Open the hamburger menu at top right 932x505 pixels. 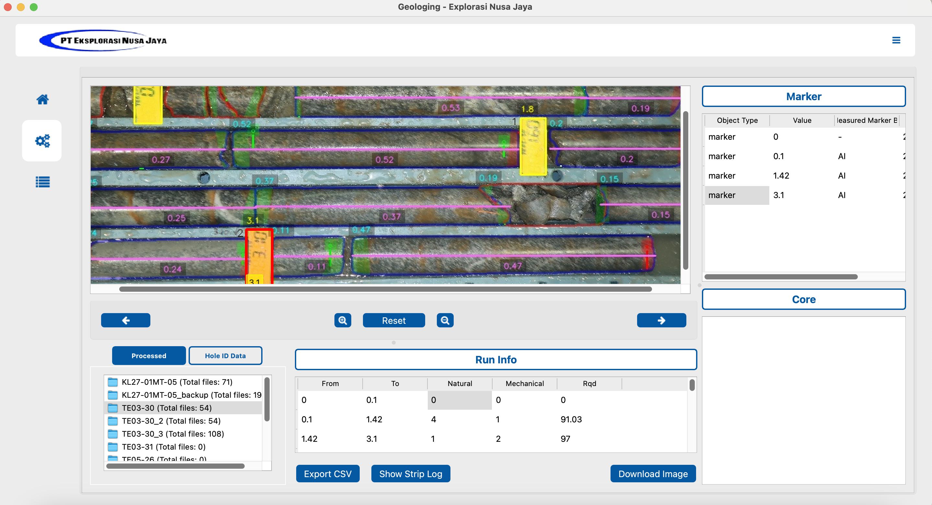pyautogui.click(x=896, y=40)
